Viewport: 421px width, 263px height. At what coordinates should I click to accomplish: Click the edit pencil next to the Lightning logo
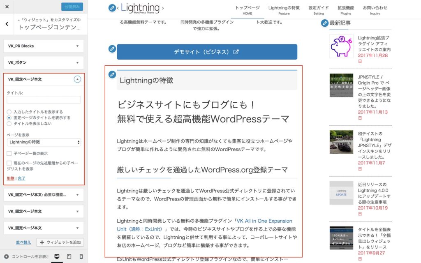pyautogui.click(x=112, y=8)
